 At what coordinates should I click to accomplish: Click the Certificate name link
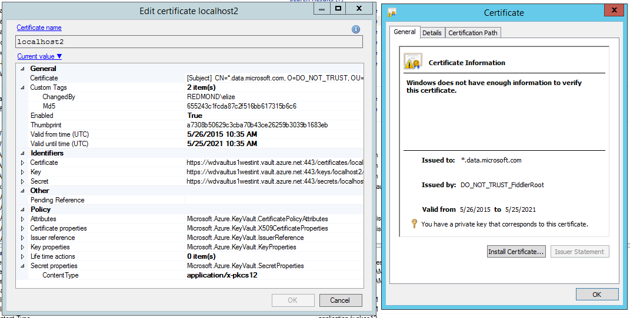[x=39, y=28]
